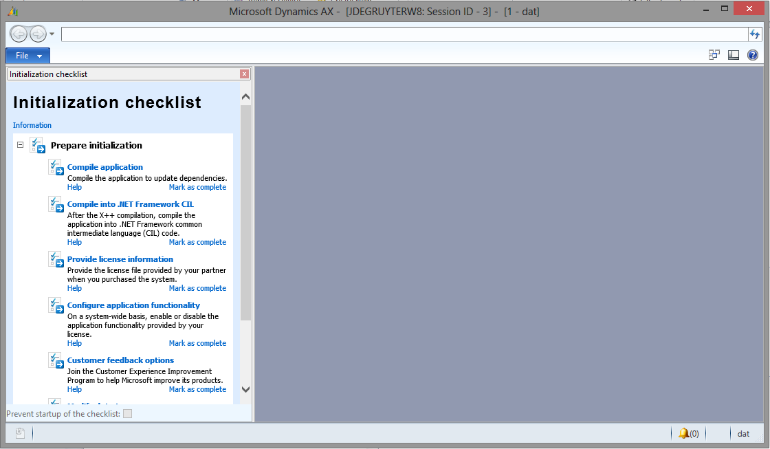The width and height of the screenshot is (770, 449).
Task: Click the Dynamics AX application icon in title bar
Action: tap(13, 11)
